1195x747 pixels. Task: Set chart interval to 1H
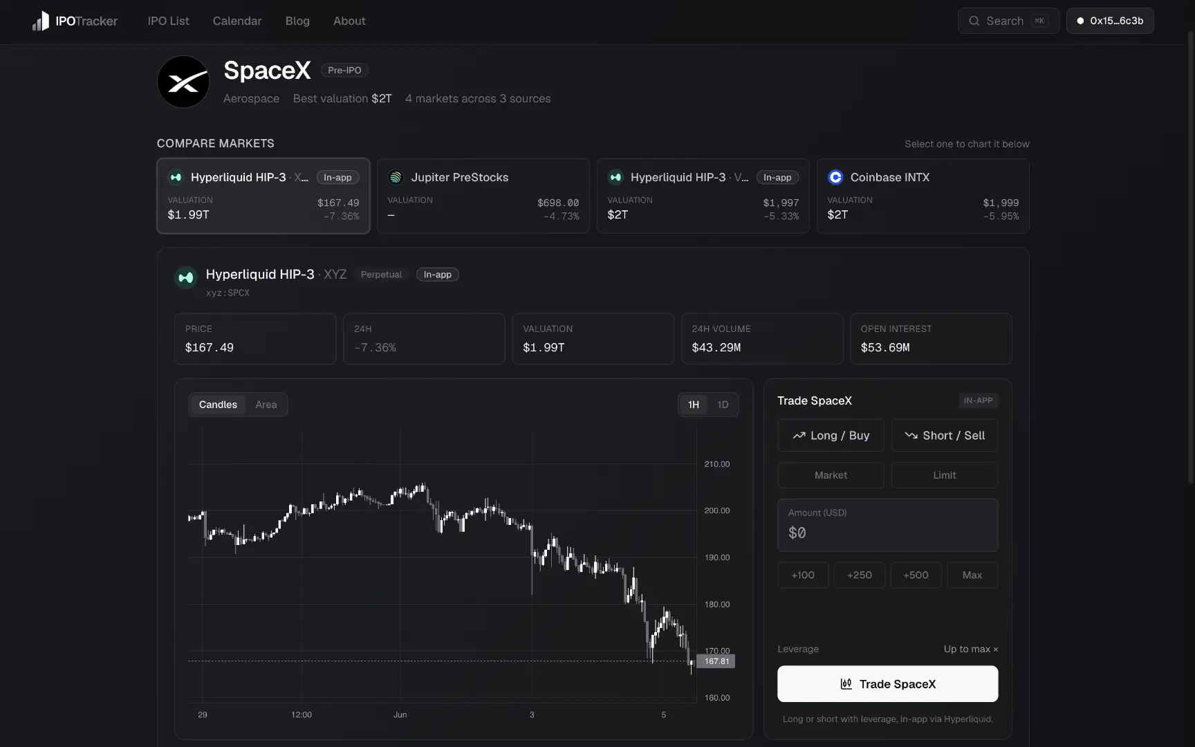(694, 405)
